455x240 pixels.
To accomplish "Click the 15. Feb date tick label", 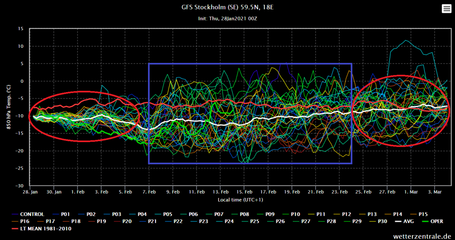I will tap(244, 192).
